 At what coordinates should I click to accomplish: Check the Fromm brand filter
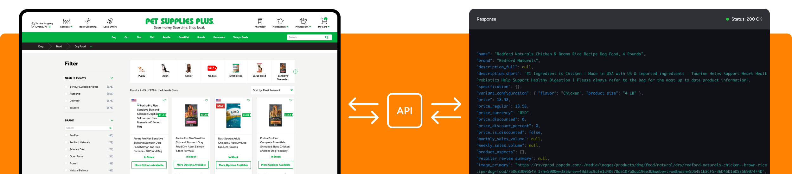(x=66, y=163)
